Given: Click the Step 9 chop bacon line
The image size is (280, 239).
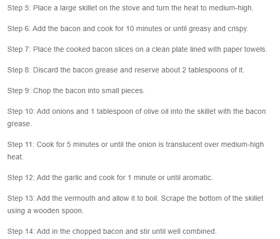Looking at the screenshot, I should point(76,91).
